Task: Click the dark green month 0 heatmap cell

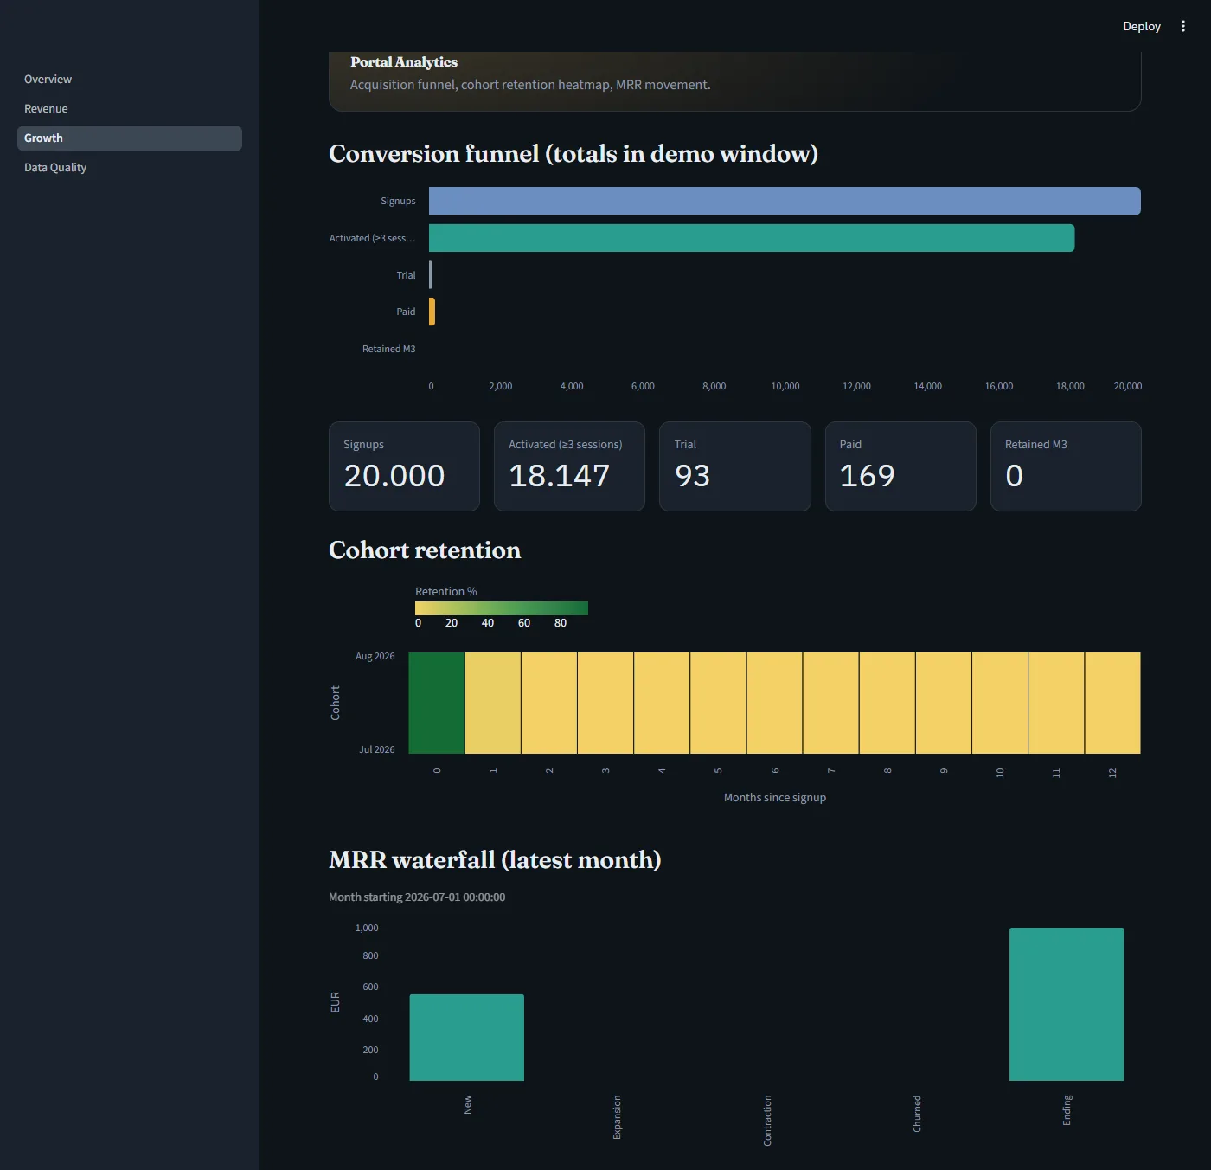Action: coord(437,703)
